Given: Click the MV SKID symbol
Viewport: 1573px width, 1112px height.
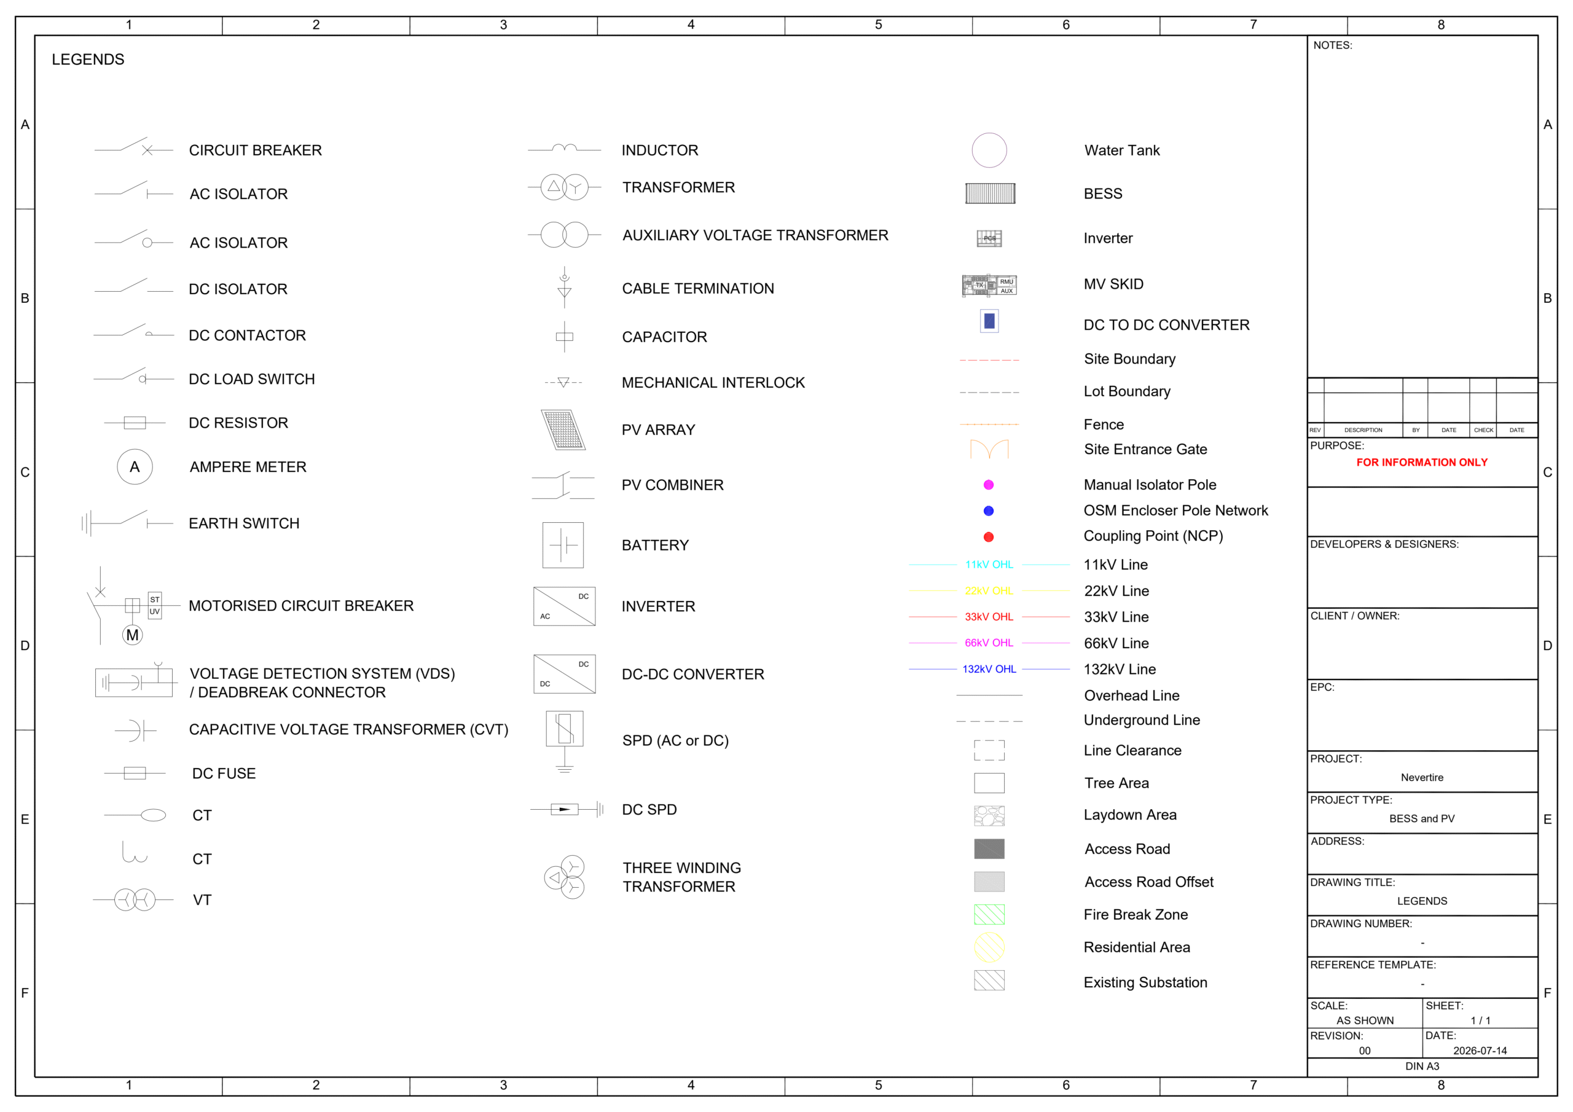Looking at the screenshot, I should 989,285.
